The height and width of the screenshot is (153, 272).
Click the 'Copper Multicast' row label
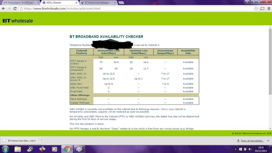click(x=80, y=103)
